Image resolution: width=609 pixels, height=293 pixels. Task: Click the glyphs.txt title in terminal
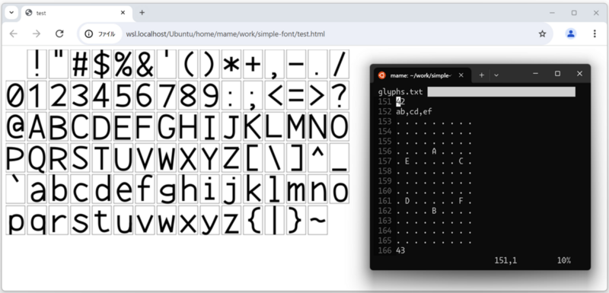(x=400, y=92)
